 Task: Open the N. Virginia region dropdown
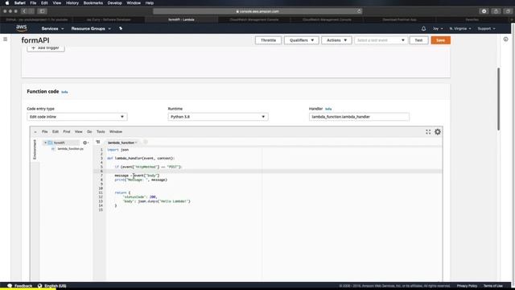460,29
